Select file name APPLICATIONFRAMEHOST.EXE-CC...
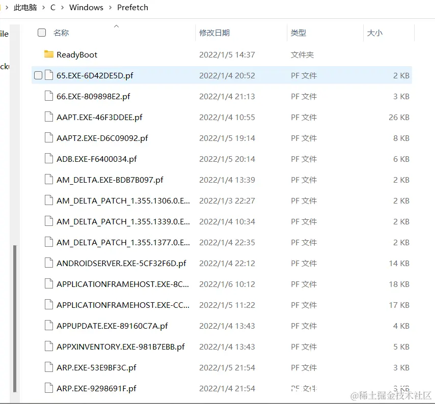This screenshot has width=435, height=404. click(123, 305)
